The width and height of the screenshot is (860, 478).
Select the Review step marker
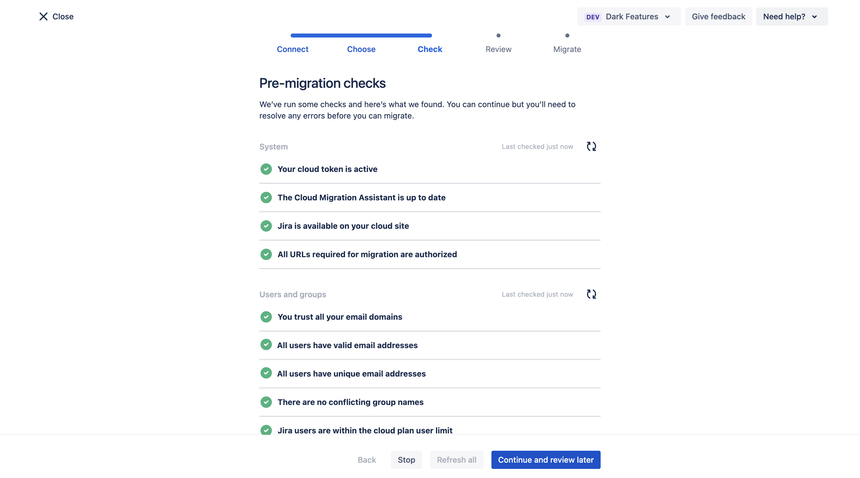[x=499, y=36]
